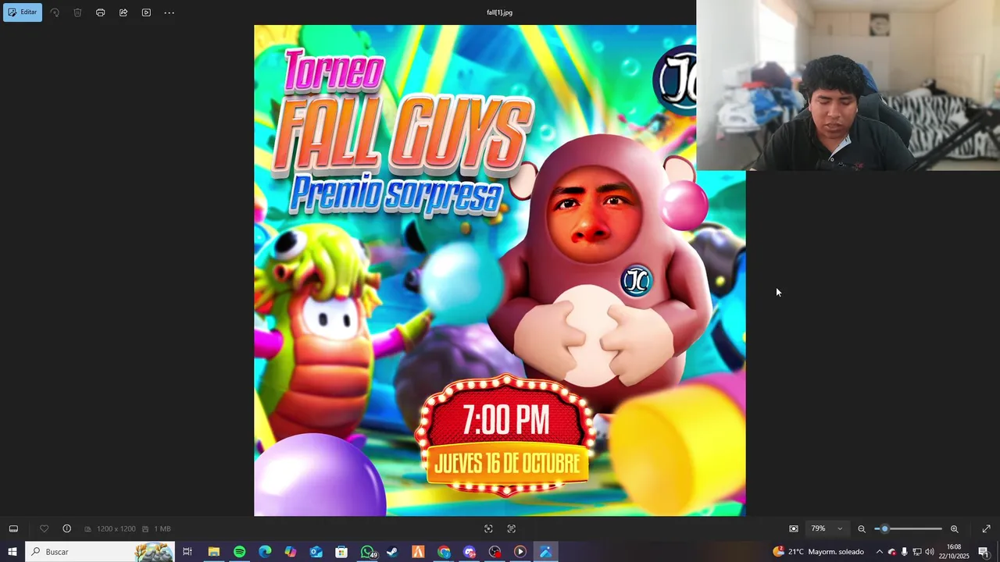Image resolution: width=1000 pixels, height=562 pixels.
Task: Open Microsoft Store from the taskbar
Action: click(341, 552)
